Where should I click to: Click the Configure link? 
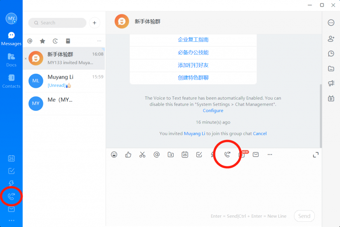pyautogui.click(x=213, y=111)
